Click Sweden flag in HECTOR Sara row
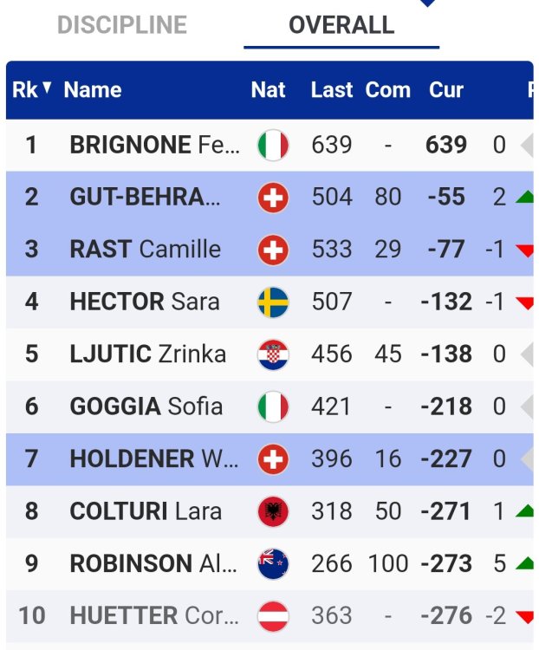The height and width of the screenshot is (650, 539). [273, 302]
